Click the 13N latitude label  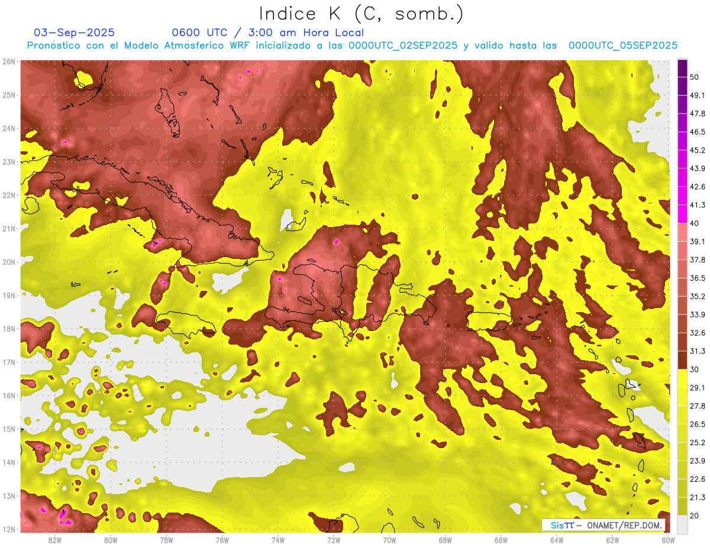8,495
